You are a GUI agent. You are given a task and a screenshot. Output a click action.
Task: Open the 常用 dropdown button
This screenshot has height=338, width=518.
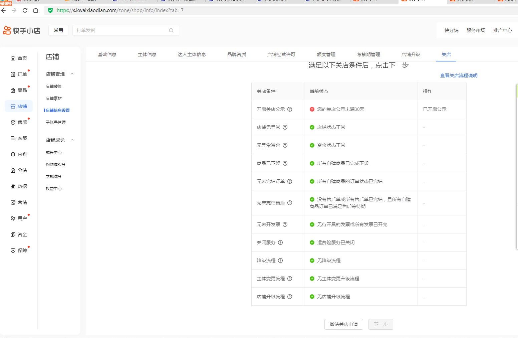[58, 30]
